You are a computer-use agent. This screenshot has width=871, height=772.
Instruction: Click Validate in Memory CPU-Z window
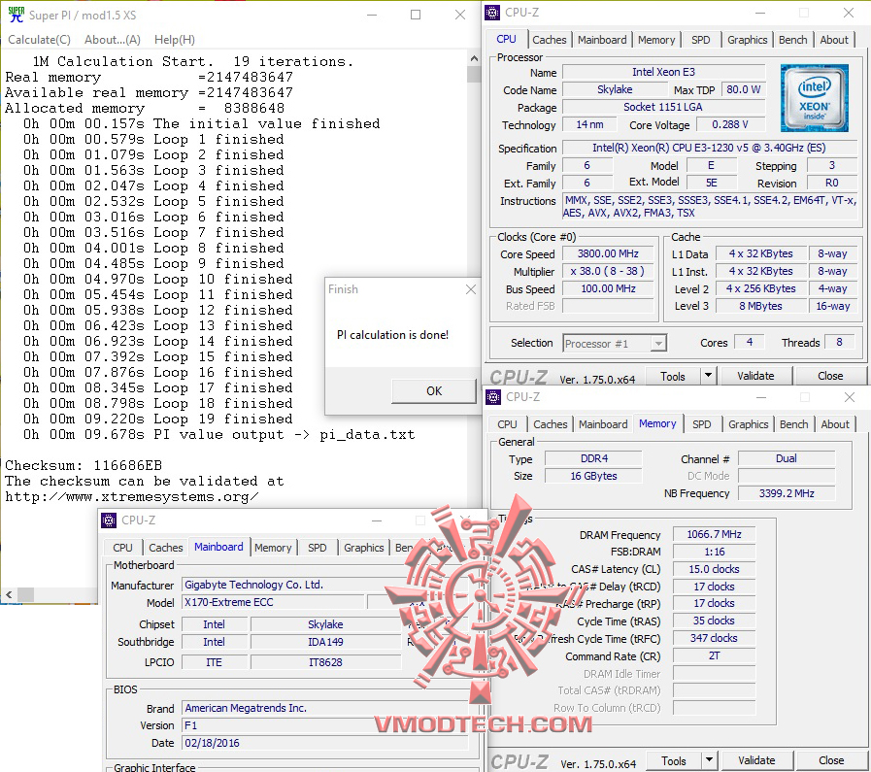point(756,760)
